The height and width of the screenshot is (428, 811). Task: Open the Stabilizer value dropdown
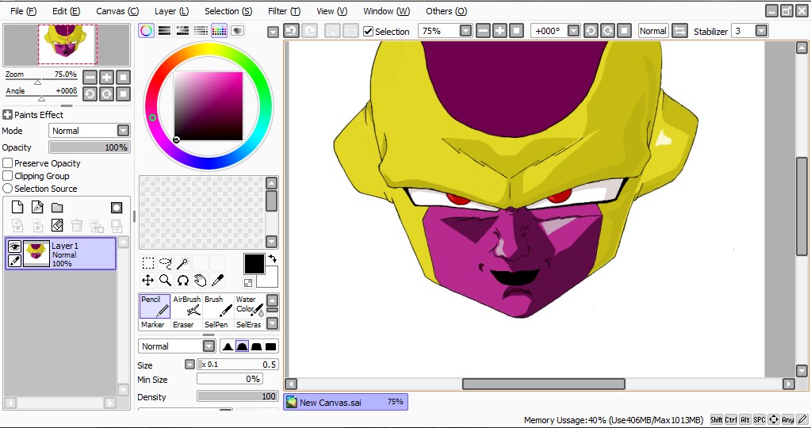click(x=761, y=31)
